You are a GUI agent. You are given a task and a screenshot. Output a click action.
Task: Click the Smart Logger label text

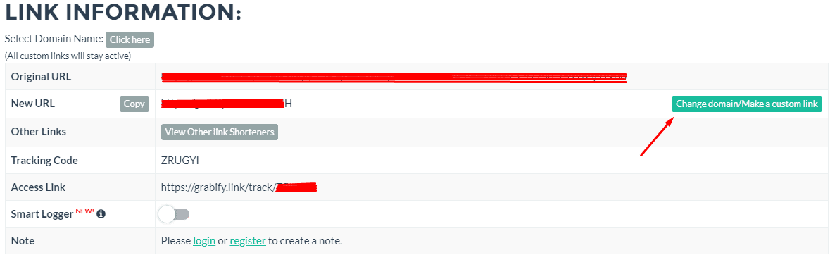(x=42, y=215)
